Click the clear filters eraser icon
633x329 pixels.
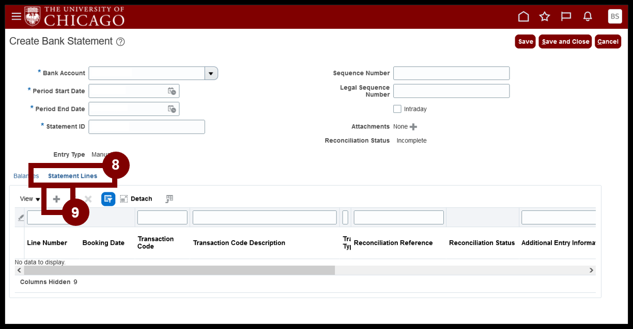[x=21, y=218]
